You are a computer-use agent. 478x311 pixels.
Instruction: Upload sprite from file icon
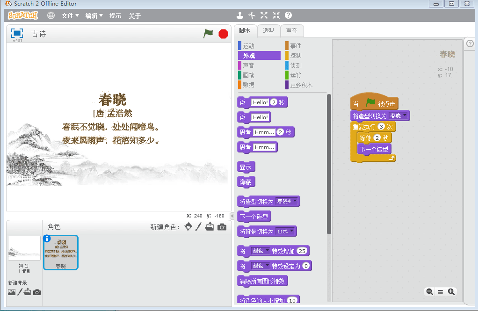tap(210, 226)
